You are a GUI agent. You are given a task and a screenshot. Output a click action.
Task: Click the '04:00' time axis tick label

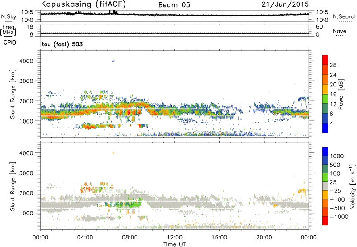point(85,238)
